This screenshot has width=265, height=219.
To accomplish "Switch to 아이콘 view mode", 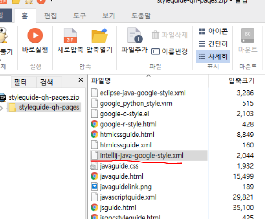I will click(x=213, y=31).
